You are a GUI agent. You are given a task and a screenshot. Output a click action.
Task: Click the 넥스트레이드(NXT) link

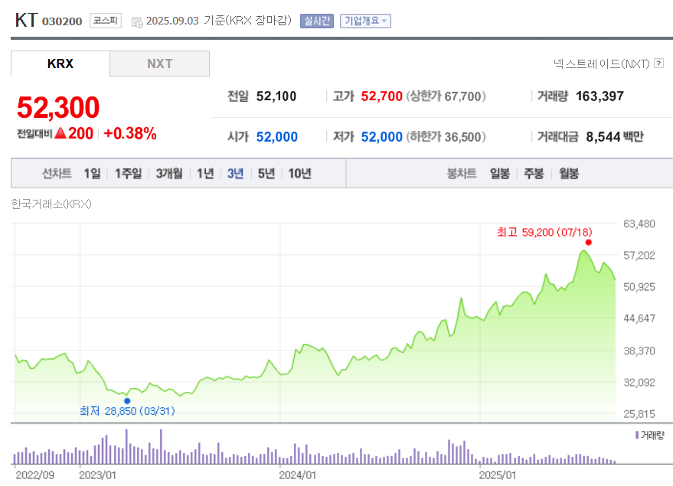601,64
